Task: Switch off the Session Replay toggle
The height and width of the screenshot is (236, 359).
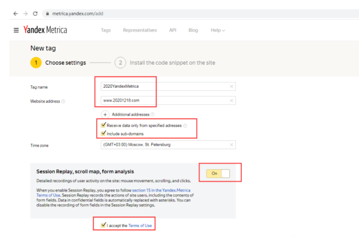Action: pyautogui.click(x=218, y=173)
